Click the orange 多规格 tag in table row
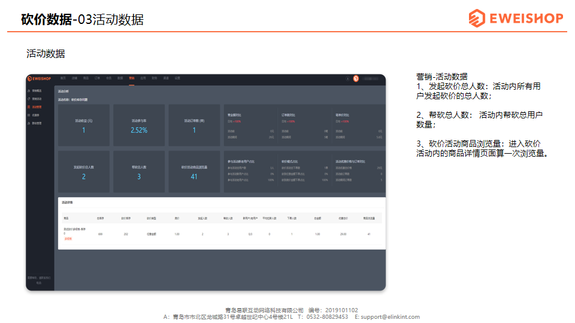The height and width of the screenshot is (323, 575). coord(68,239)
